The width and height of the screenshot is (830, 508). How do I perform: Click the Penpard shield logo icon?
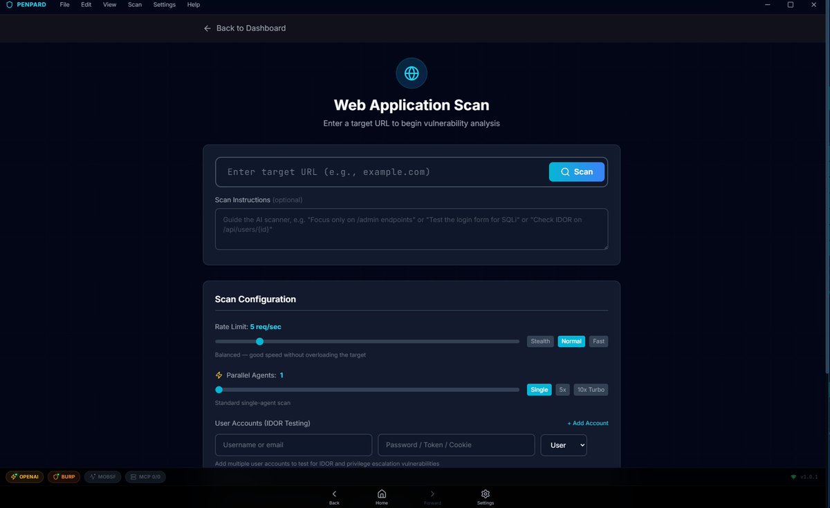(10, 5)
